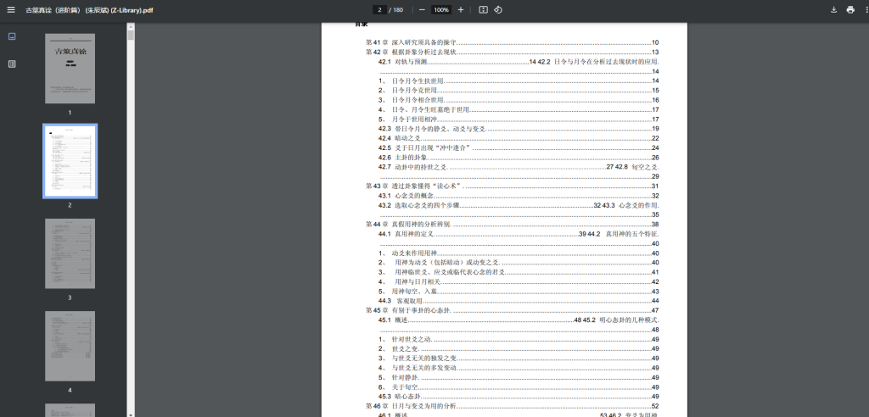This screenshot has width=869, height=417.
Task: Toggle the sidebar hamburger menu
Action: coord(11,10)
